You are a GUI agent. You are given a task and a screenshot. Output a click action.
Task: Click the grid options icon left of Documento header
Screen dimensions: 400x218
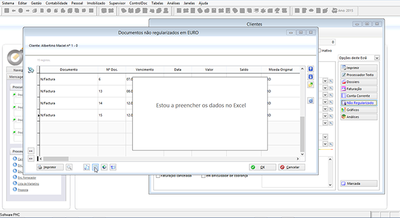[31, 70]
